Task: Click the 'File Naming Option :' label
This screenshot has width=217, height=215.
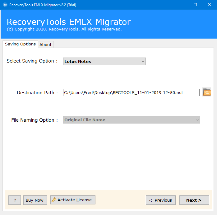Action: (x=35, y=120)
